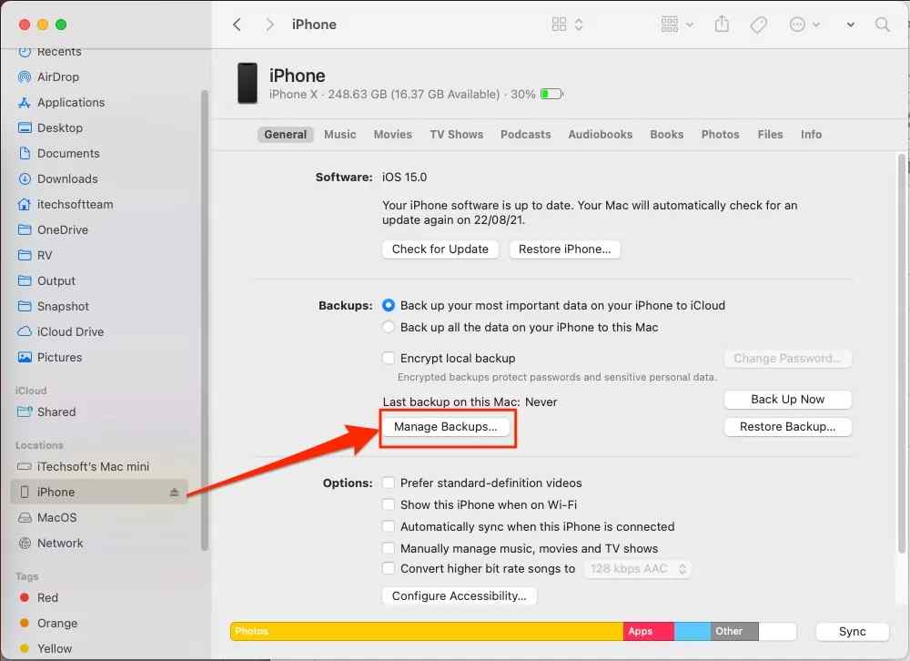Switch to the Movies tab

coord(393,135)
